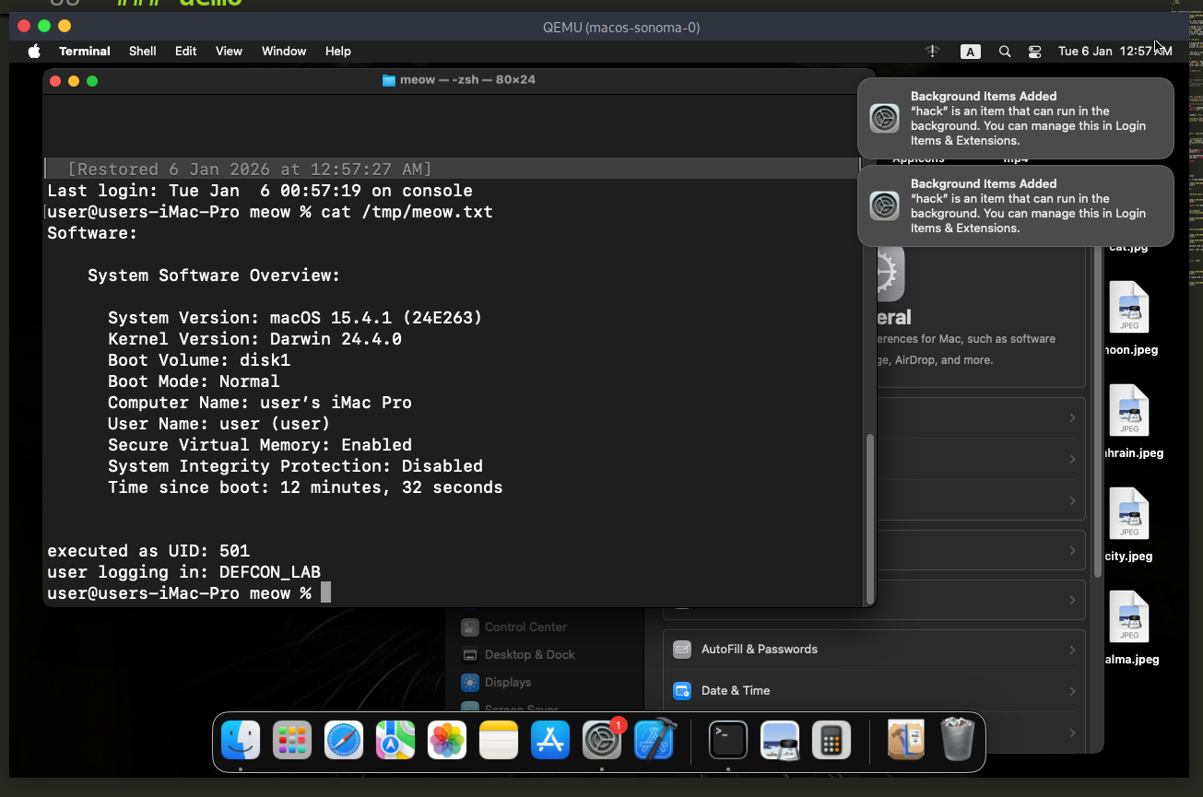Switch input source in menu bar
This screenshot has width=1203, height=797.
point(970,52)
